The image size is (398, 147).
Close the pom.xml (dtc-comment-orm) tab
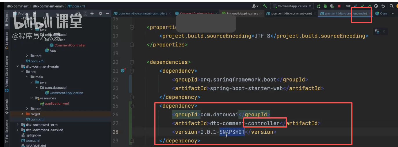point(315,14)
